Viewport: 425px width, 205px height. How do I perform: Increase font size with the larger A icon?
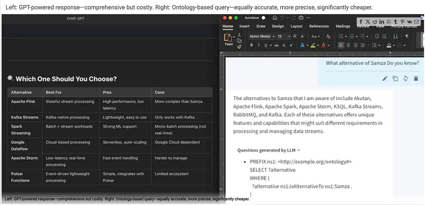click(x=295, y=36)
